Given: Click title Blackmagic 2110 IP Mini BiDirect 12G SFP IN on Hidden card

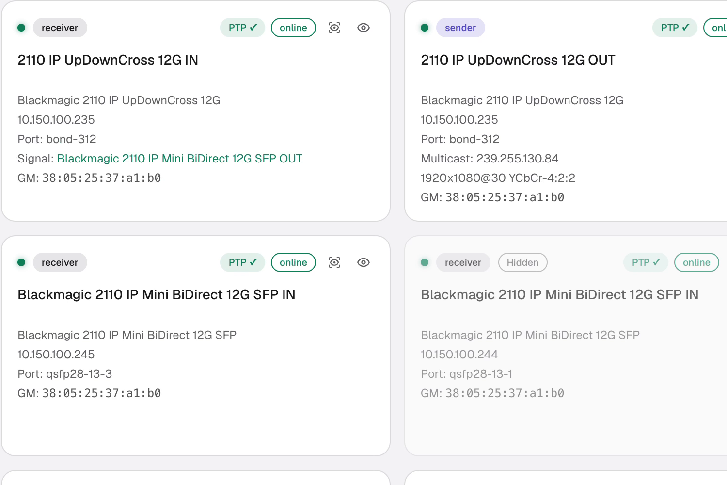Looking at the screenshot, I should click(x=560, y=294).
